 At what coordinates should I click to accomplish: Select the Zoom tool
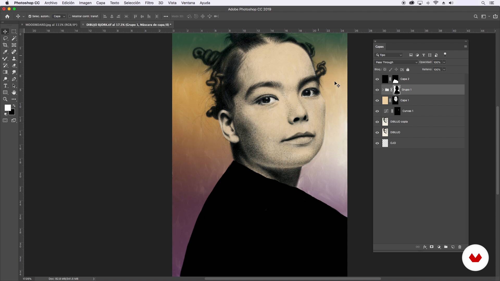tap(5, 99)
